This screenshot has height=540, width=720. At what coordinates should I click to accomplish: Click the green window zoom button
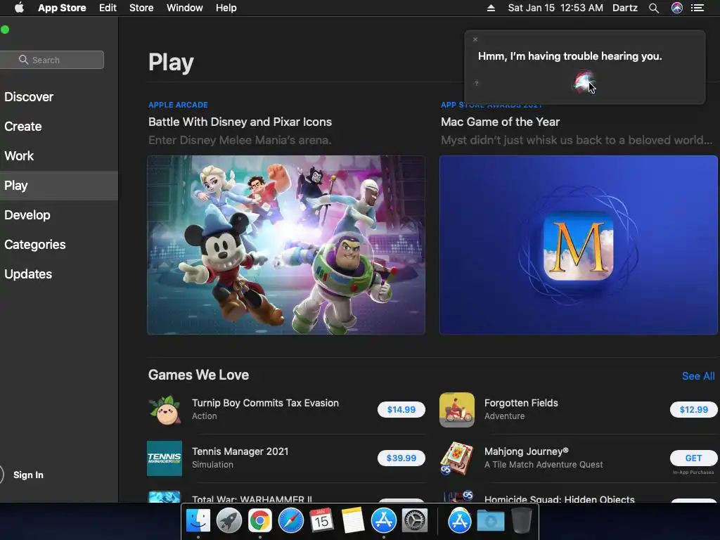5,30
